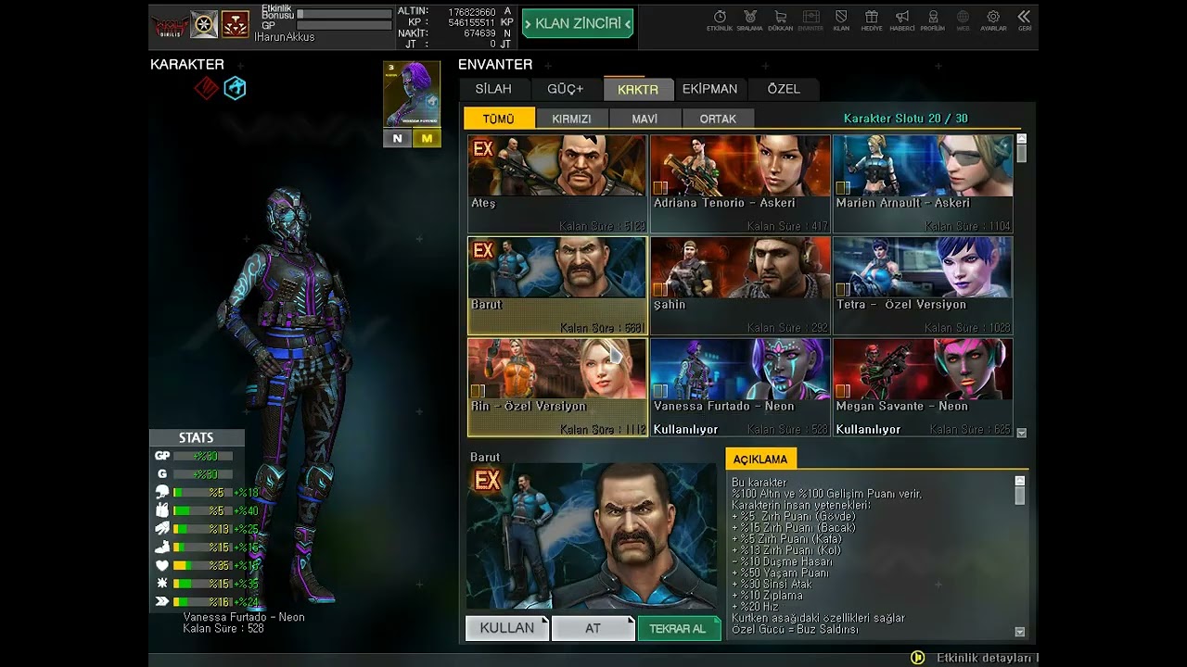This screenshot has width=1187, height=667.
Task: Tick the checkbox on Marien Arnault card
Action: [843, 188]
